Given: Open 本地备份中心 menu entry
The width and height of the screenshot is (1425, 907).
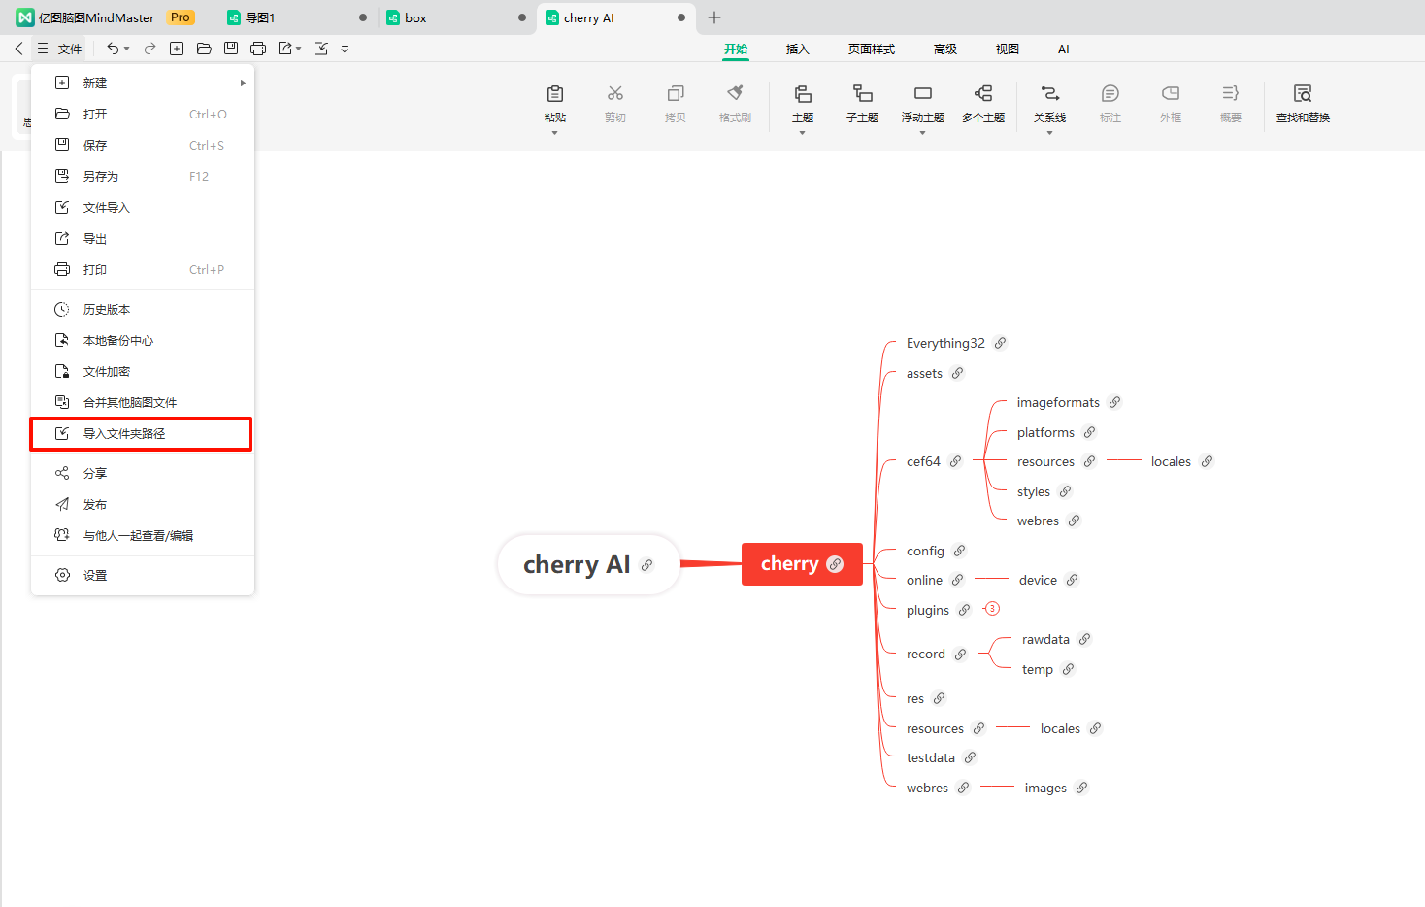Looking at the screenshot, I should click(142, 341).
